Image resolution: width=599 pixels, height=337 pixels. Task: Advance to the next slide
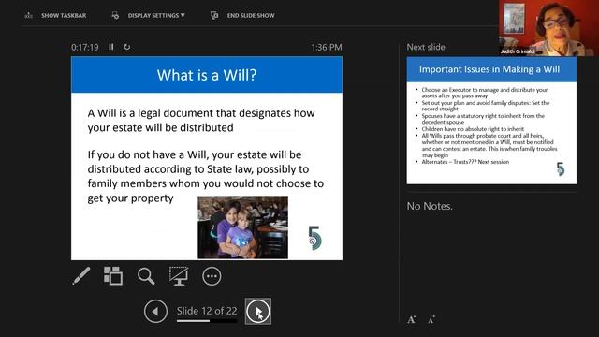tap(258, 312)
